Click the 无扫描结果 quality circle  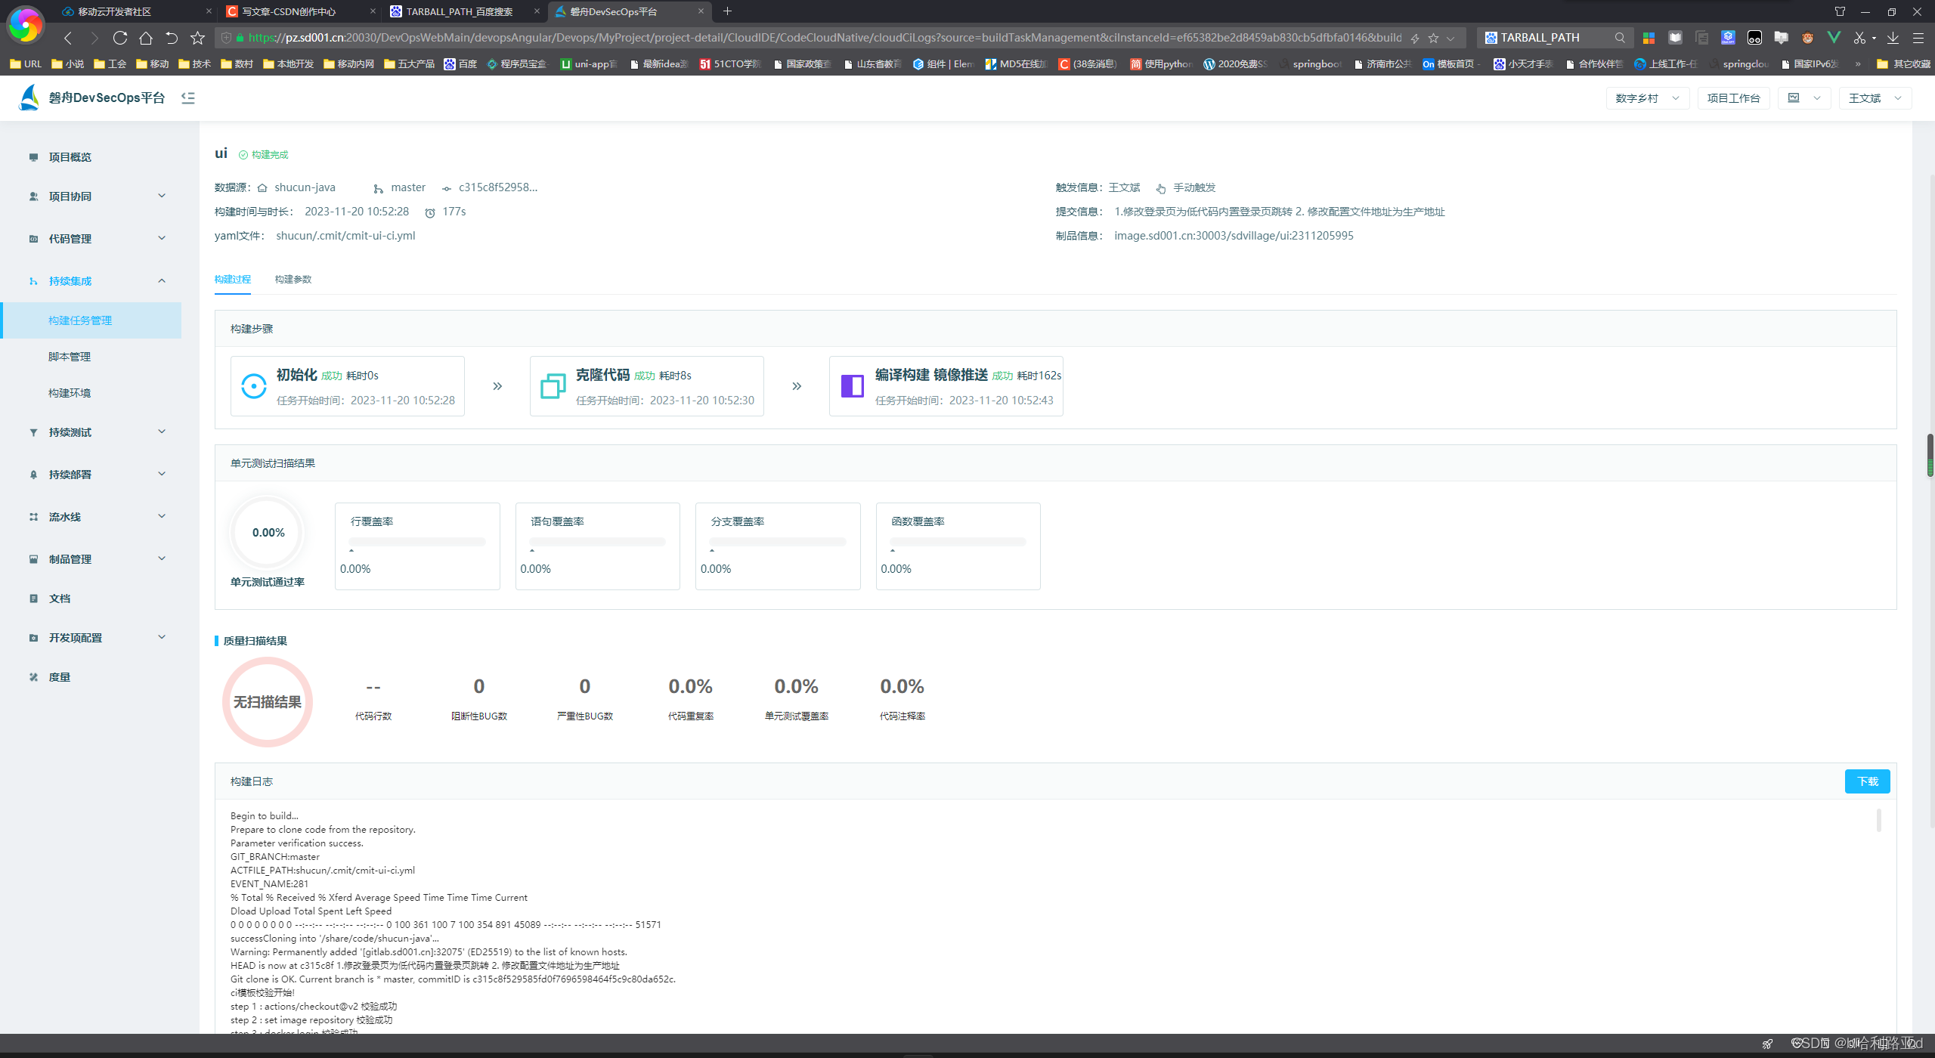click(x=268, y=702)
